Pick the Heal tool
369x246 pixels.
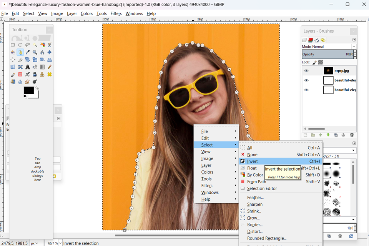pos(50,75)
